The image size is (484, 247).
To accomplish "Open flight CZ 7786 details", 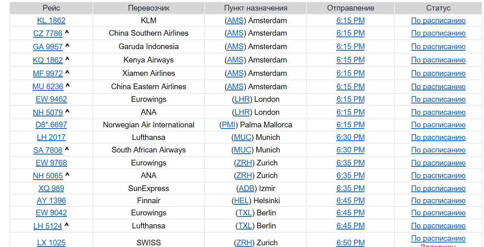I will coord(48,34).
